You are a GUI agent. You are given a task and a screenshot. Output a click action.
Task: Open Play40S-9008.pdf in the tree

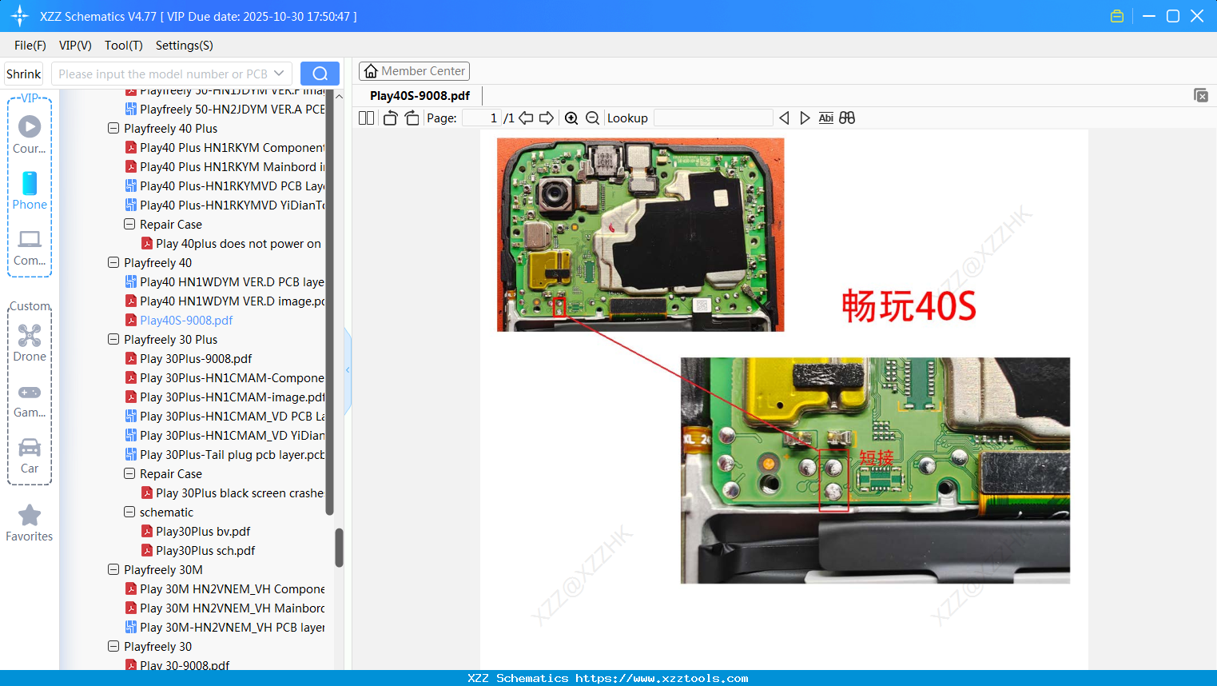[186, 320]
